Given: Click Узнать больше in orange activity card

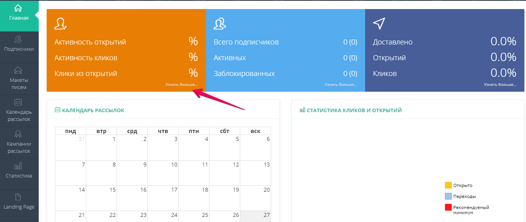Looking at the screenshot, I should click(182, 84).
